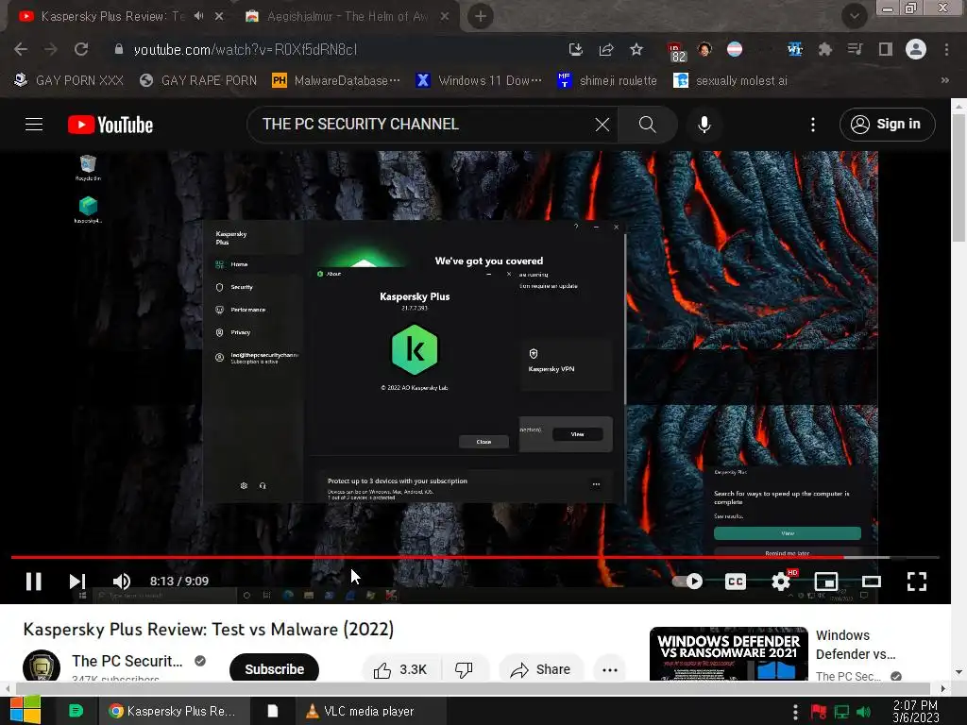Click the extension badge showing 82
Viewport: 967px width, 725px height.
point(676,52)
